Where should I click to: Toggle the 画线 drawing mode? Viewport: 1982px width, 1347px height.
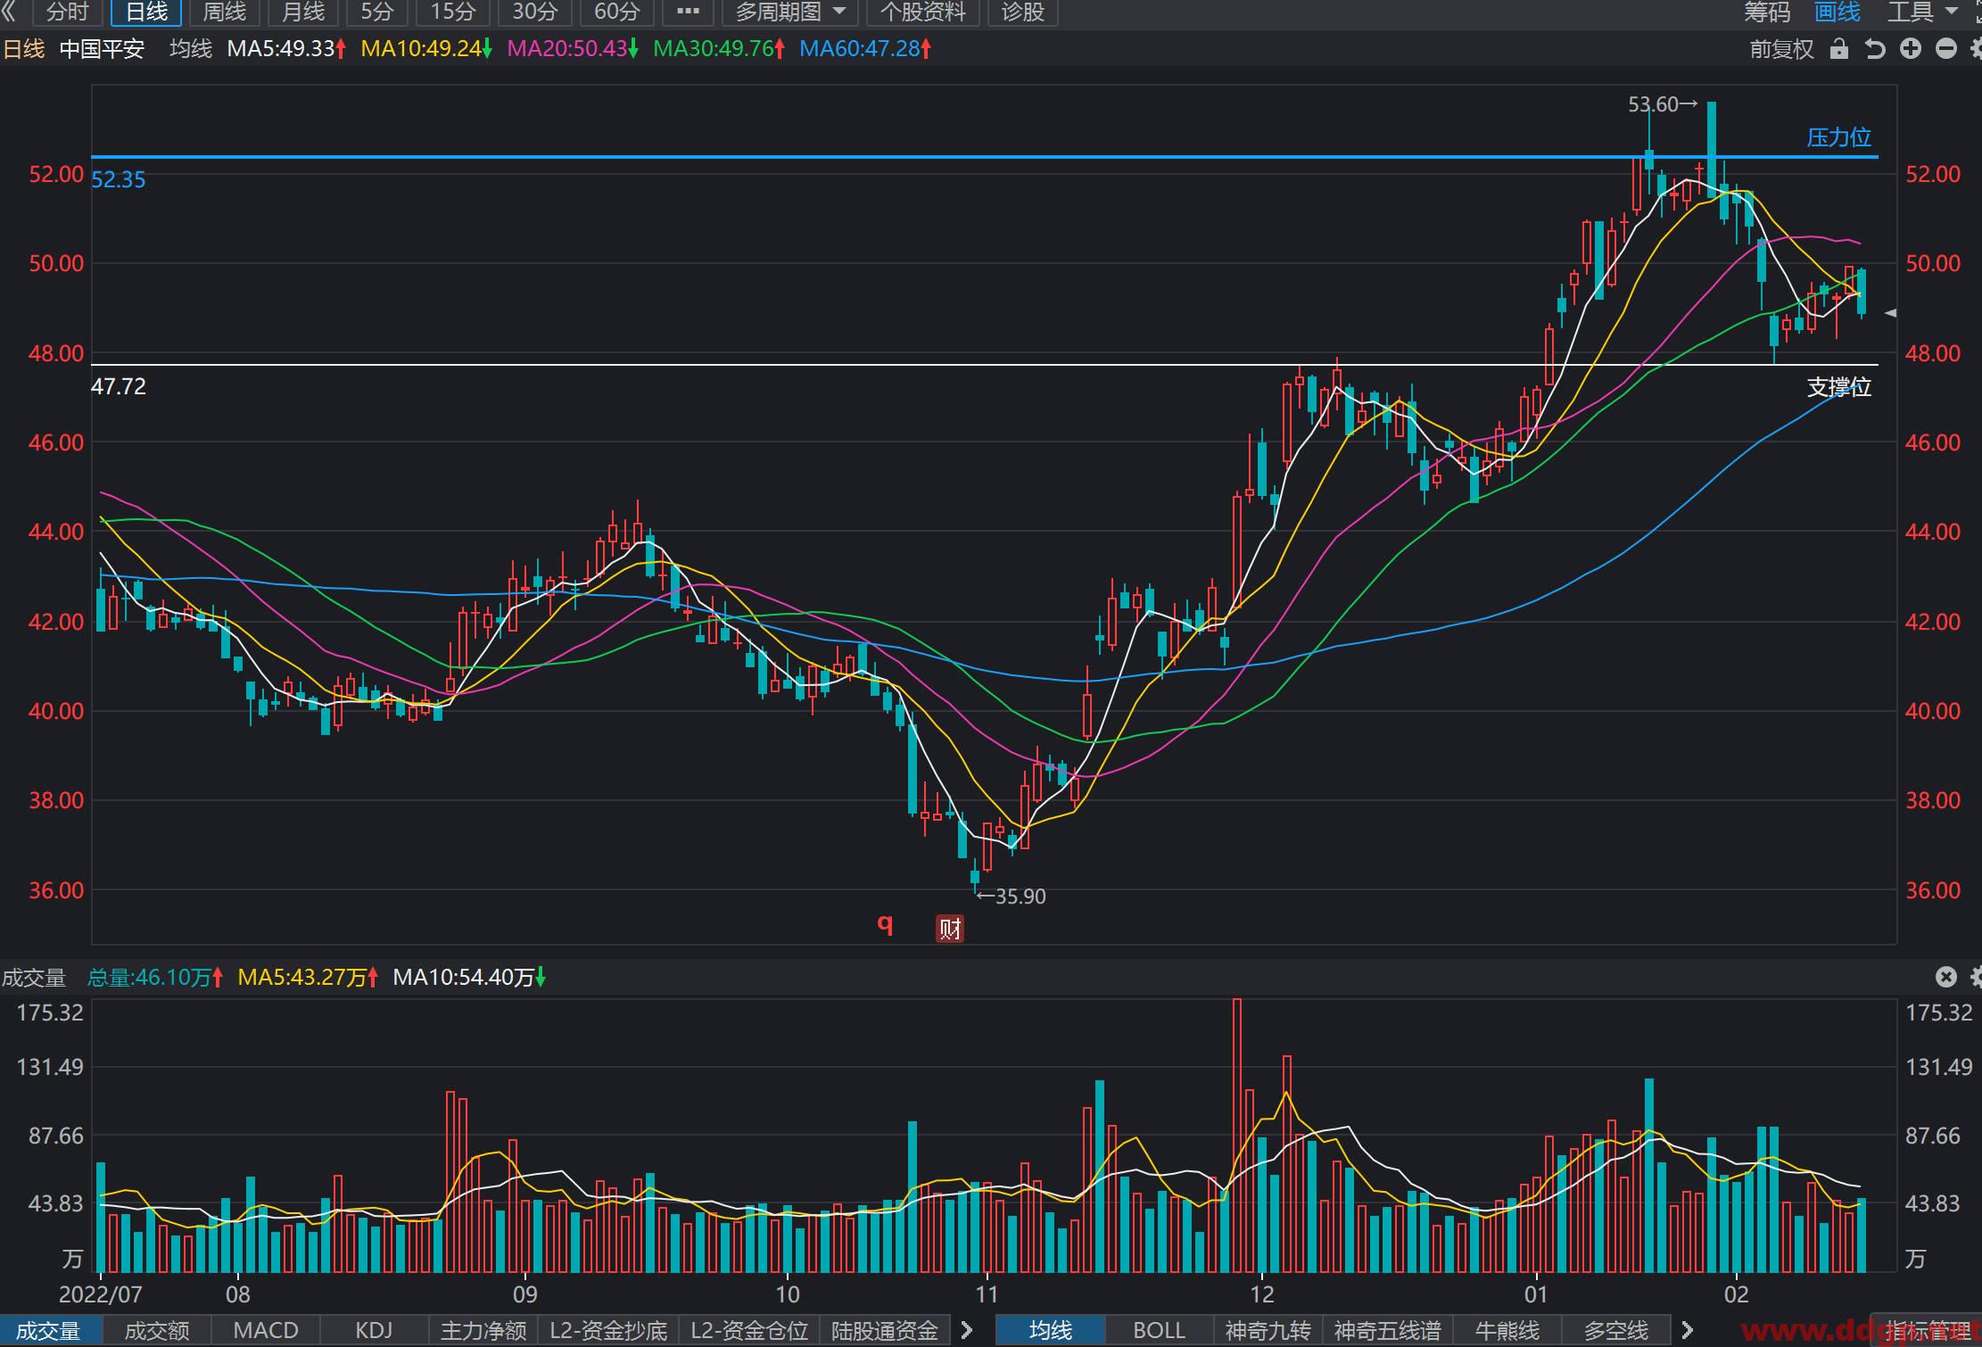(1837, 12)
